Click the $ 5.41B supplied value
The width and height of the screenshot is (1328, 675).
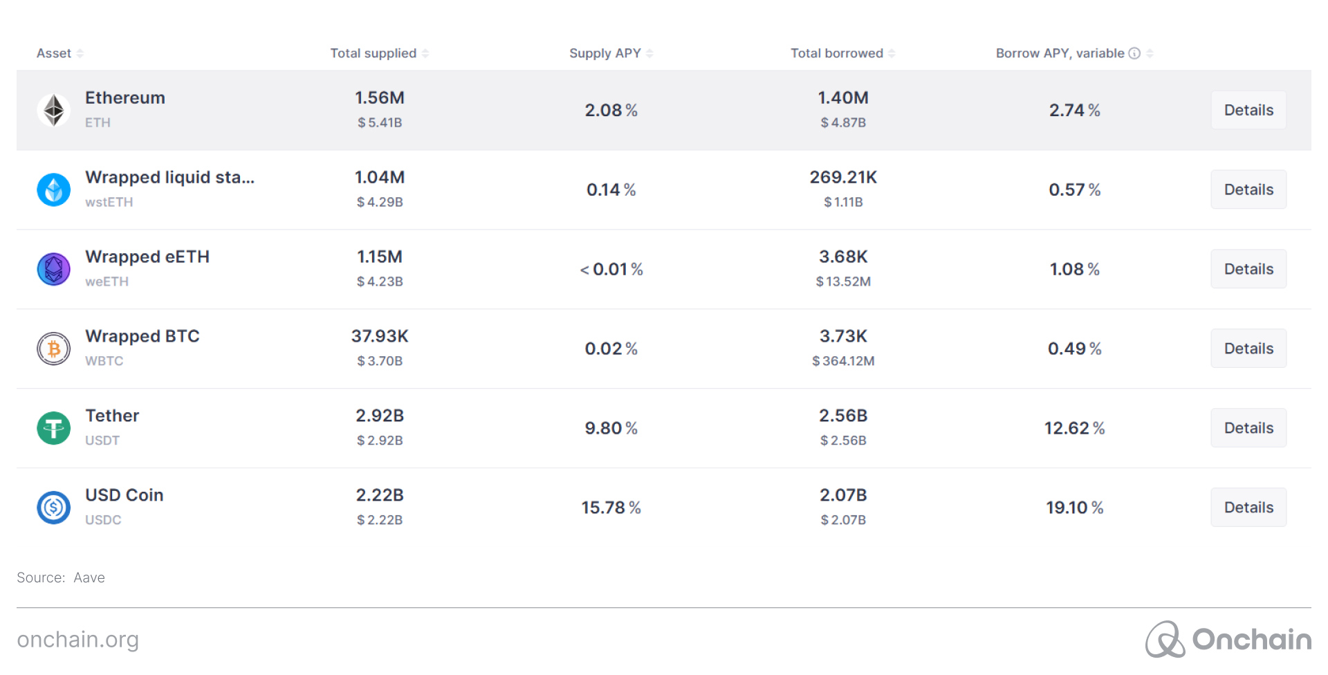(x=380, y=122)
